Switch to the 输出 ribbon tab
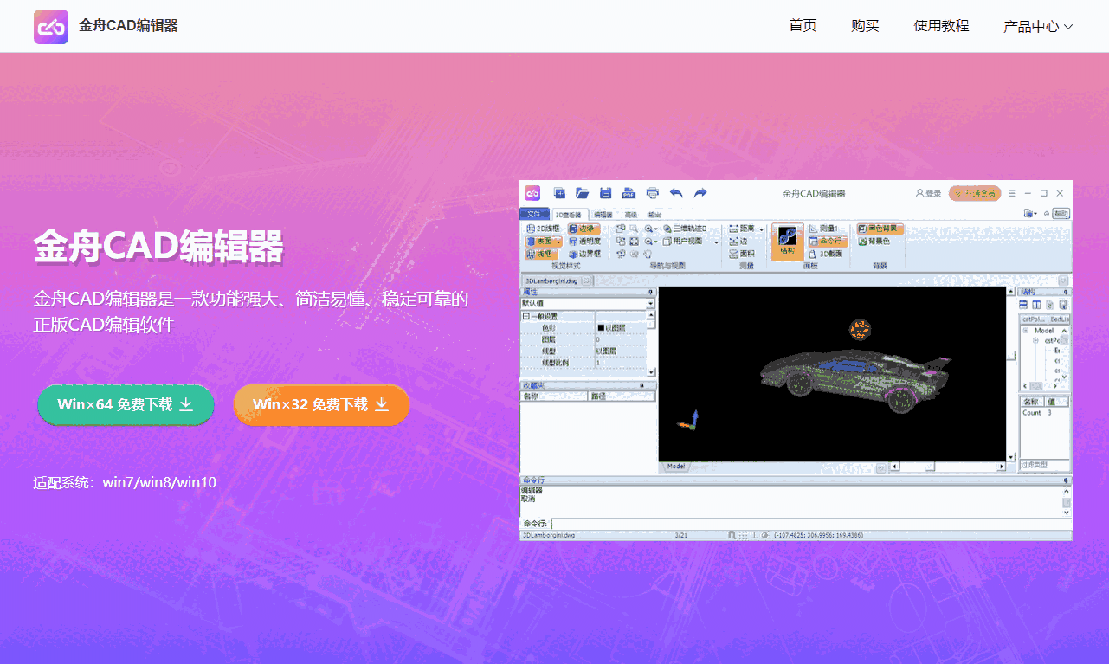The height and width of the screenshot is (664, 1109). click(x=654, y=214)
